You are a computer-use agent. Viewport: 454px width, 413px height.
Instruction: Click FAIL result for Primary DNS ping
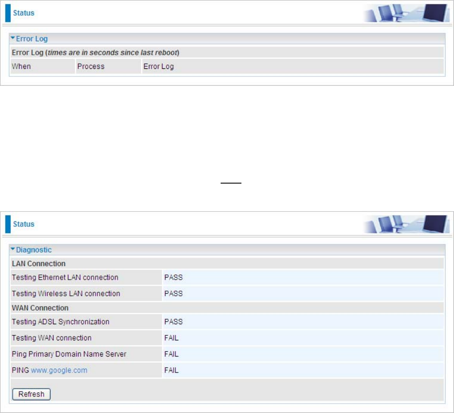coord(171,354)
